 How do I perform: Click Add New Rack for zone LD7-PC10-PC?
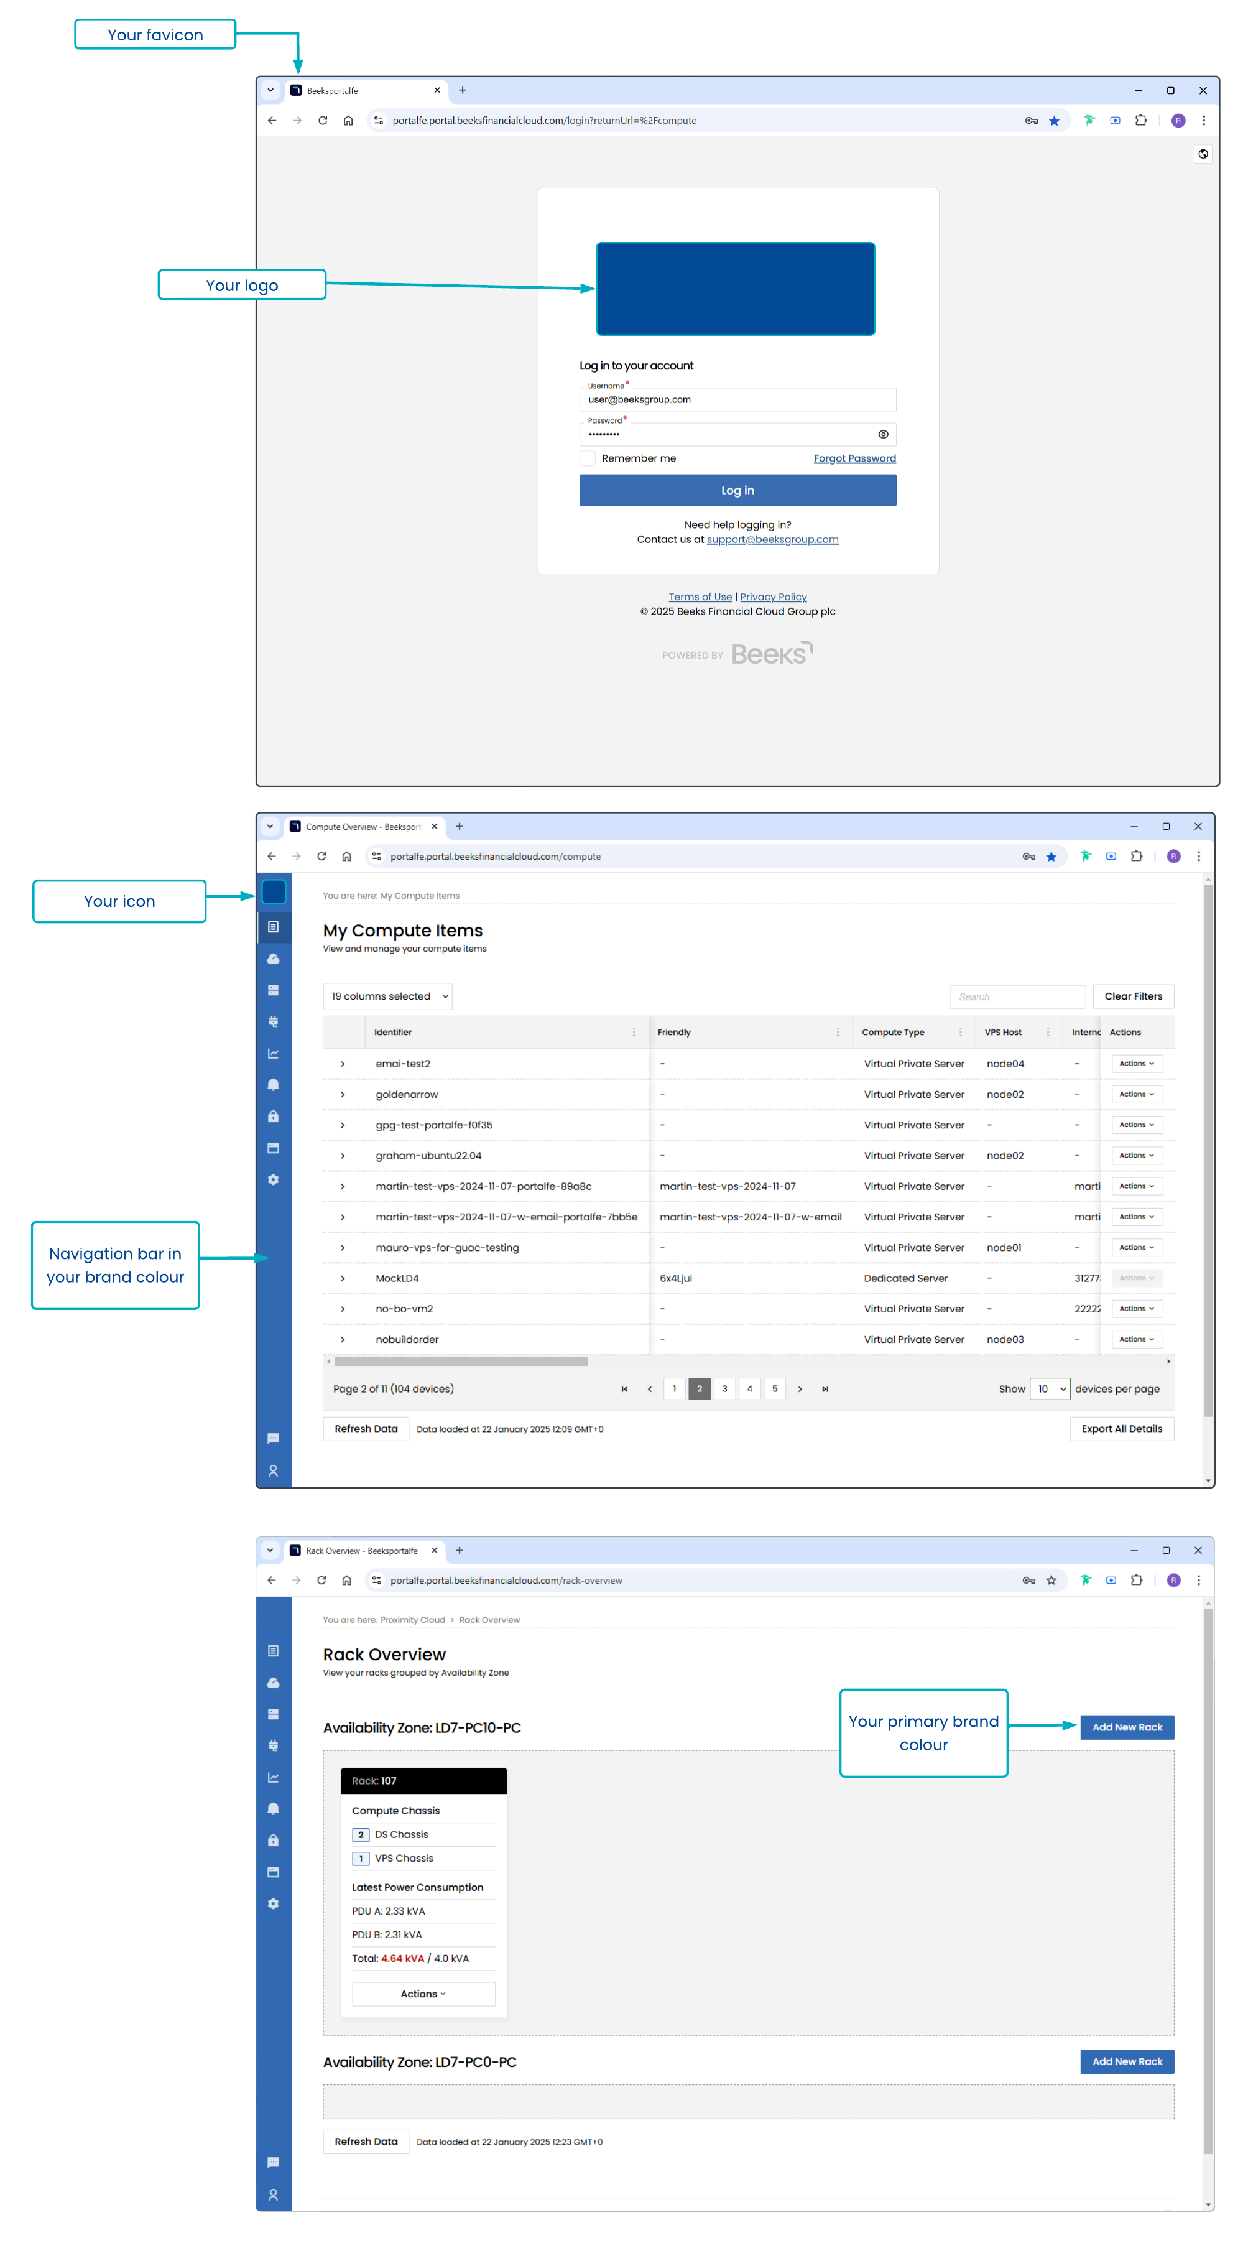click(1127, 1728)
